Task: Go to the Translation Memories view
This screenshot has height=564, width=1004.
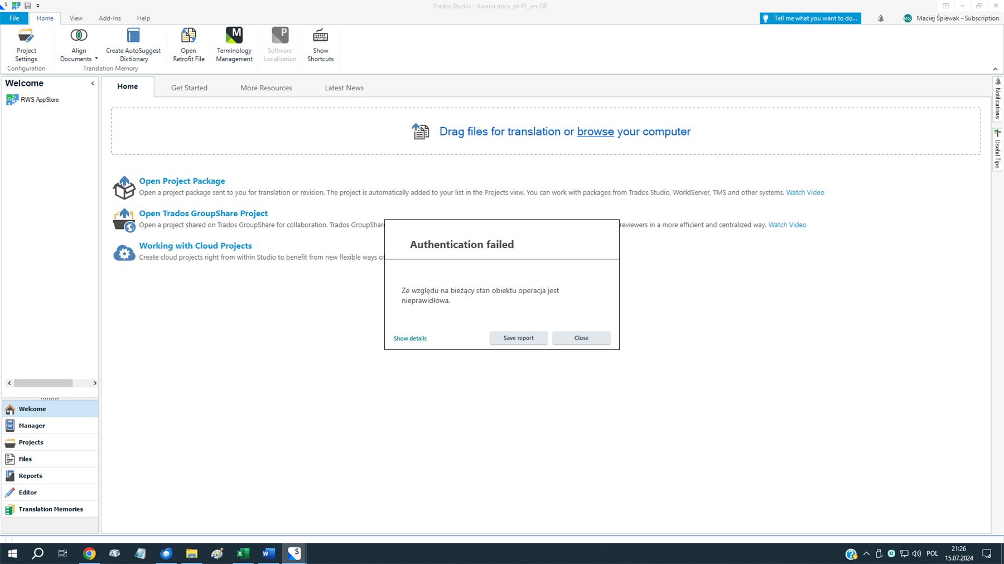Action: [x=50, y=509]
